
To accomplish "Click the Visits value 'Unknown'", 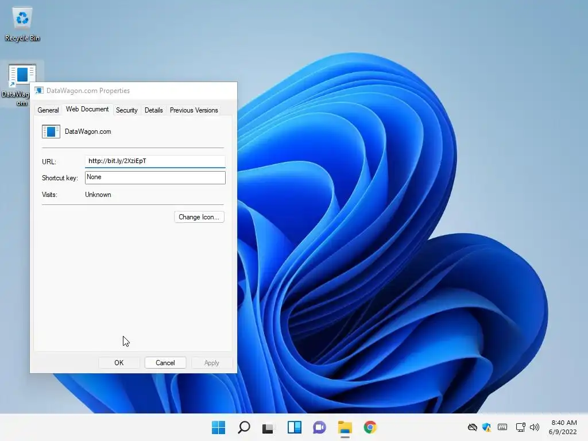I will click(98, 195).
